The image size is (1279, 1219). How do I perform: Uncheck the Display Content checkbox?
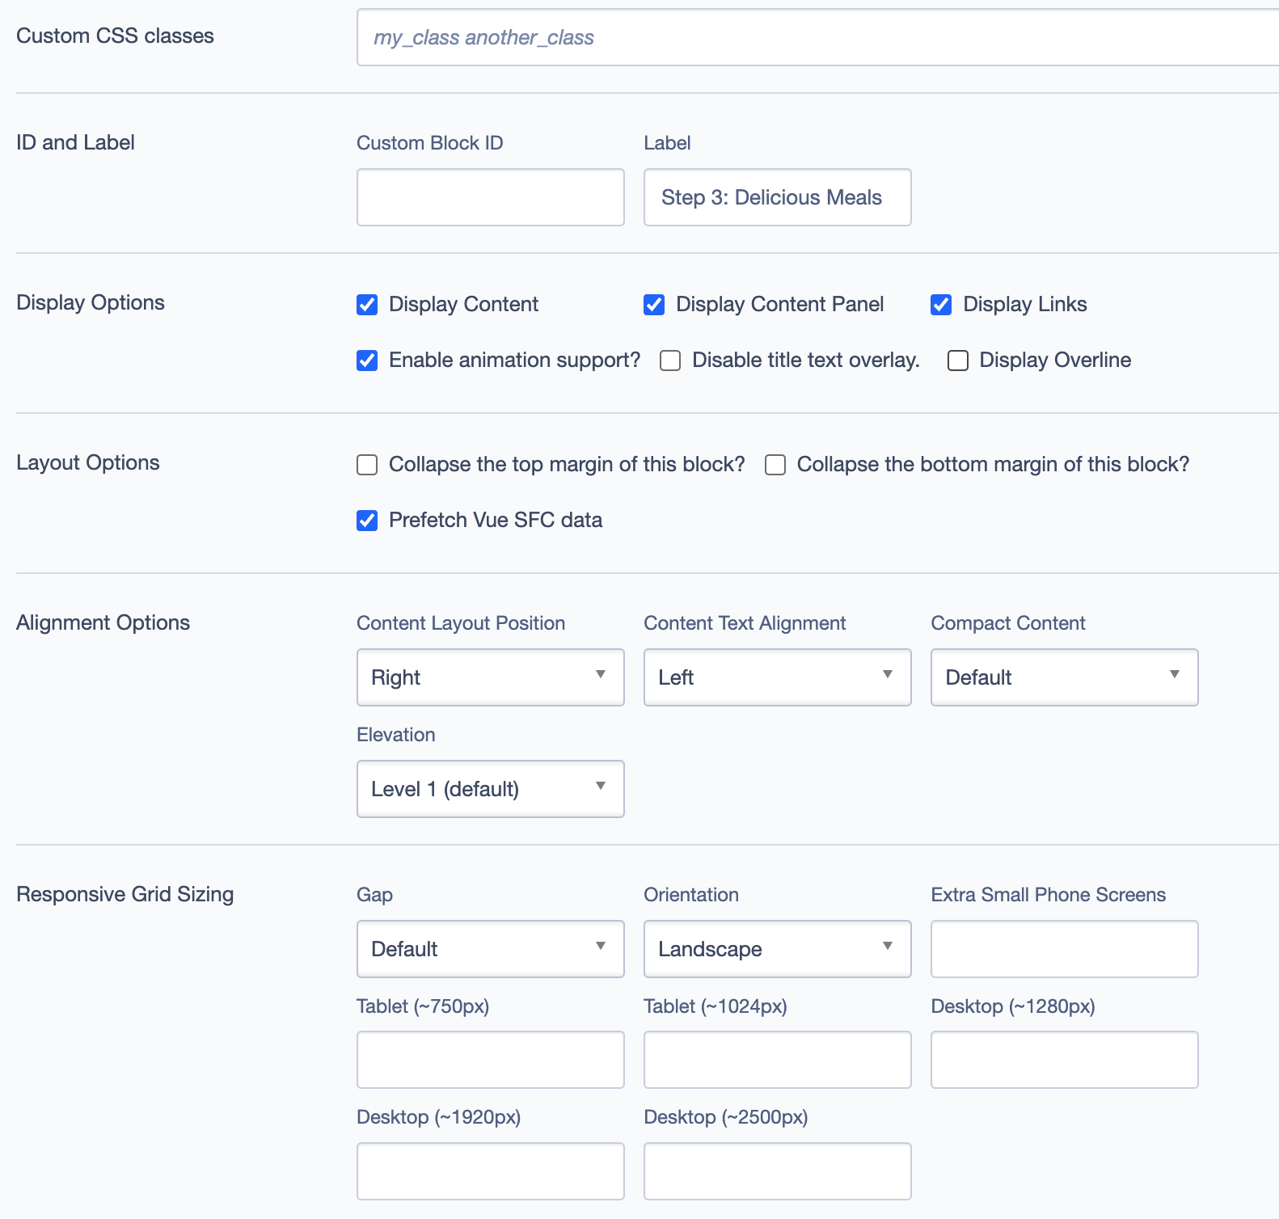click(x=367, y=305)
